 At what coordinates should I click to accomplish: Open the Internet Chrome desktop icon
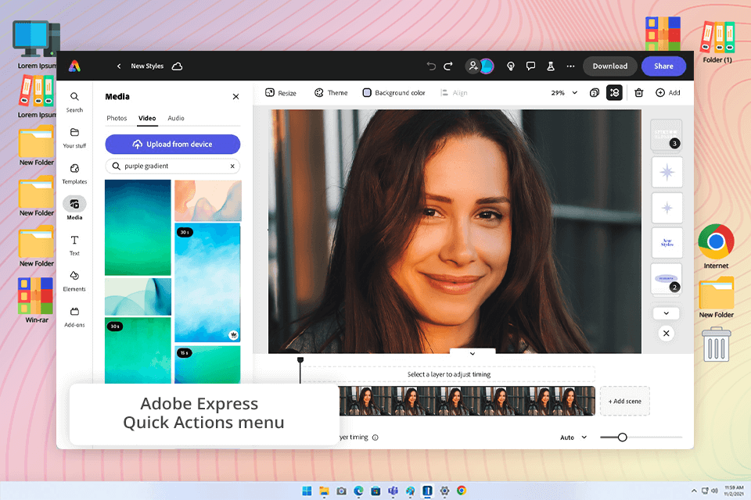716,246
